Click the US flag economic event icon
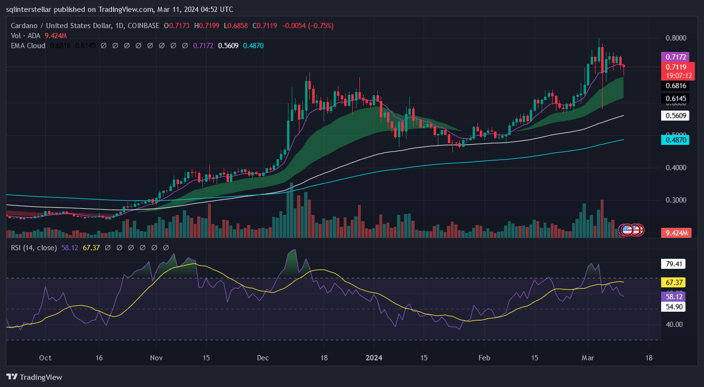Image resolution: width=704 pixels, height=387 pixels. point(627,230)
